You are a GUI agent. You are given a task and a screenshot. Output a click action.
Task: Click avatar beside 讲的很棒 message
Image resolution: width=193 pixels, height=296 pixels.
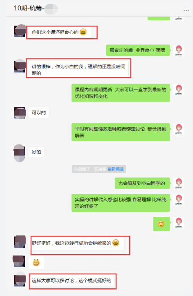coord(20,66)
